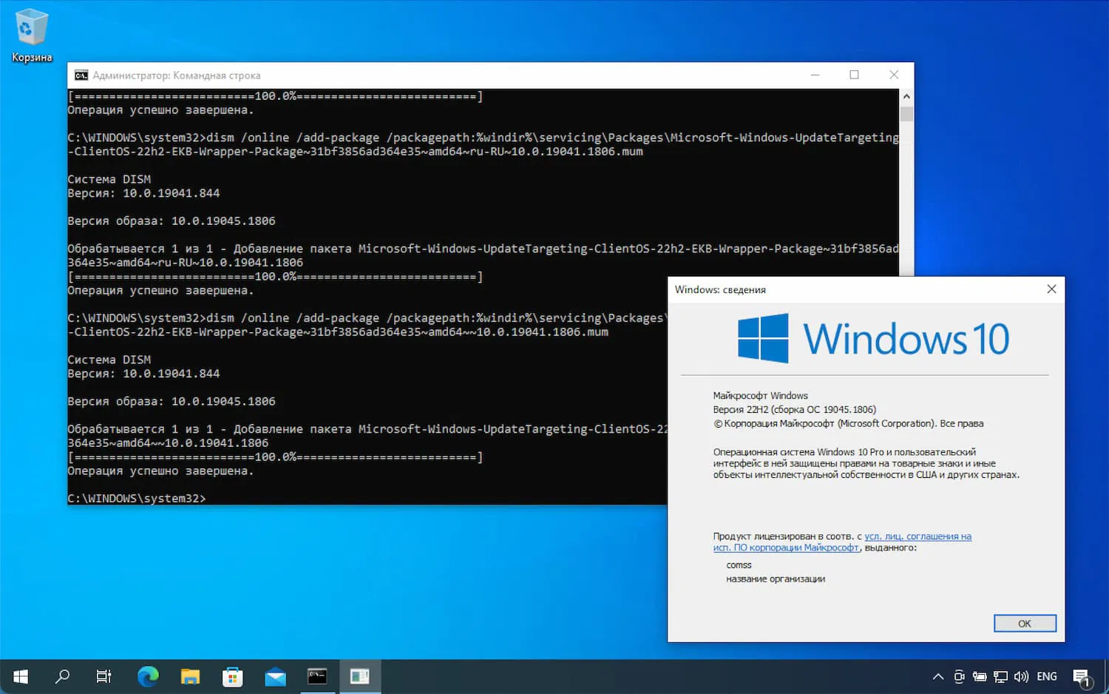Open Microsoft Store from the taskbar

[233, 676]
